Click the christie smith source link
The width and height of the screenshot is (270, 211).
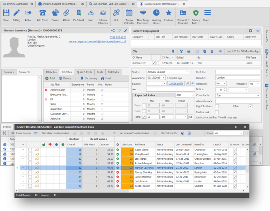(175, 84)
